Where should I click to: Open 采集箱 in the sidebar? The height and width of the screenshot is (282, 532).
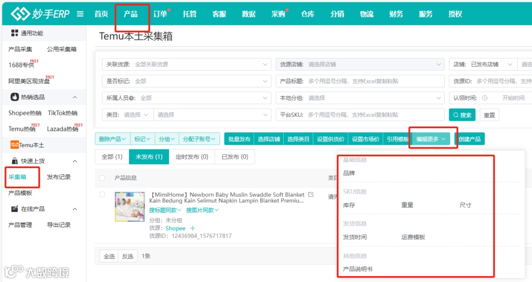click(x=17, y=177)
